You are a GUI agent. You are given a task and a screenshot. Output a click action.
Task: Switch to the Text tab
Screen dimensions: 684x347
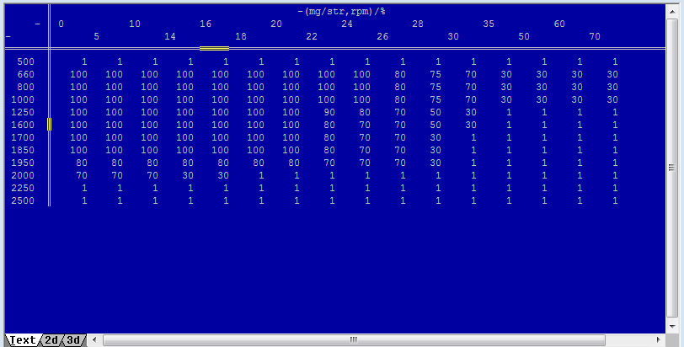point(22,340)
